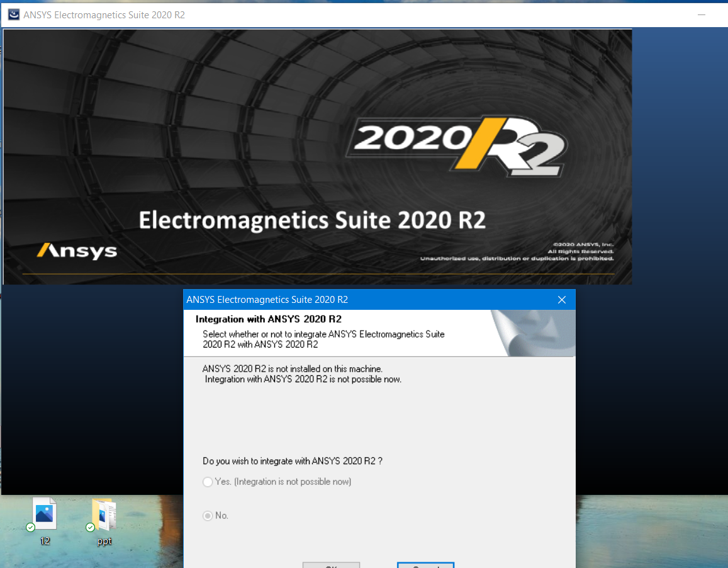Select the desktop image file named 12
Screen dimensions: 728x568
pos(45,521)
